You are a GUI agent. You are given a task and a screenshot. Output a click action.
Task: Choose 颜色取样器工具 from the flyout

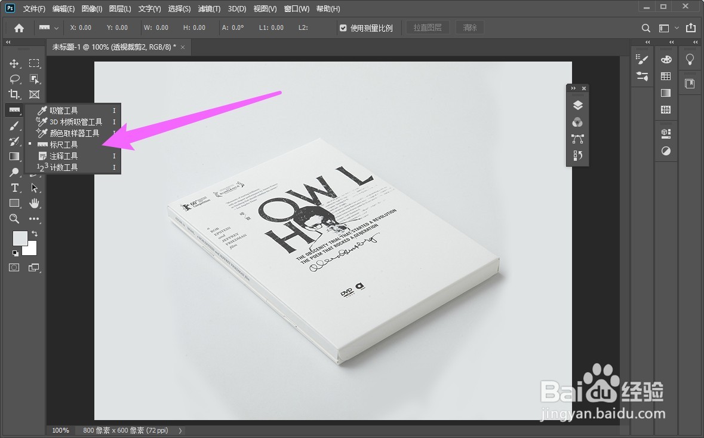(73, 133)
